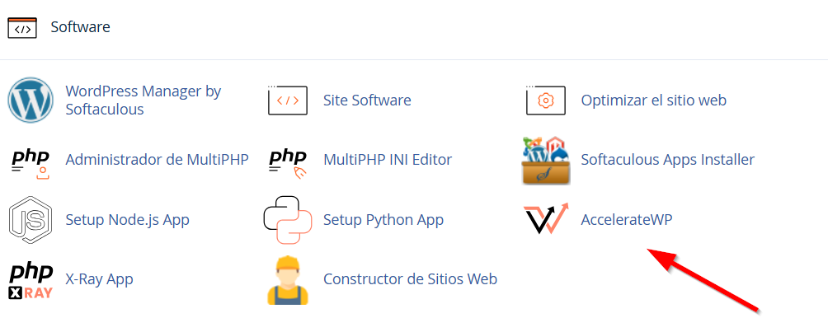Open WordPress Manager by Softaculous link
828x318 pixels.
click(x=143, y=101)
